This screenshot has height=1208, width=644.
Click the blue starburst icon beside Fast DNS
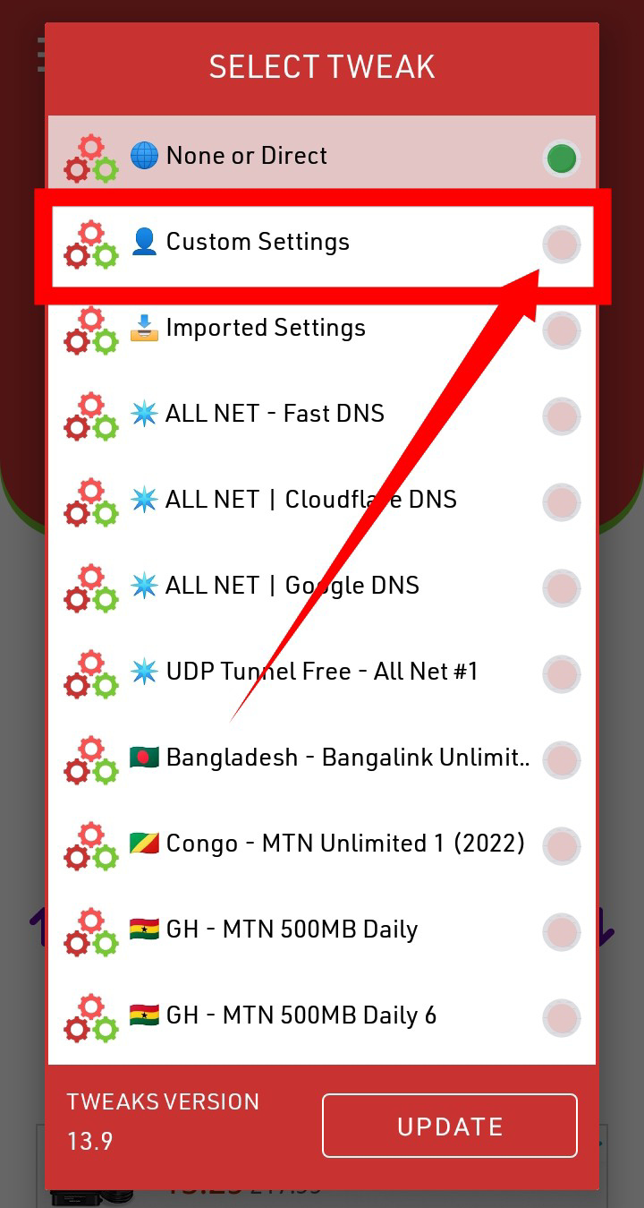[144, 414]
